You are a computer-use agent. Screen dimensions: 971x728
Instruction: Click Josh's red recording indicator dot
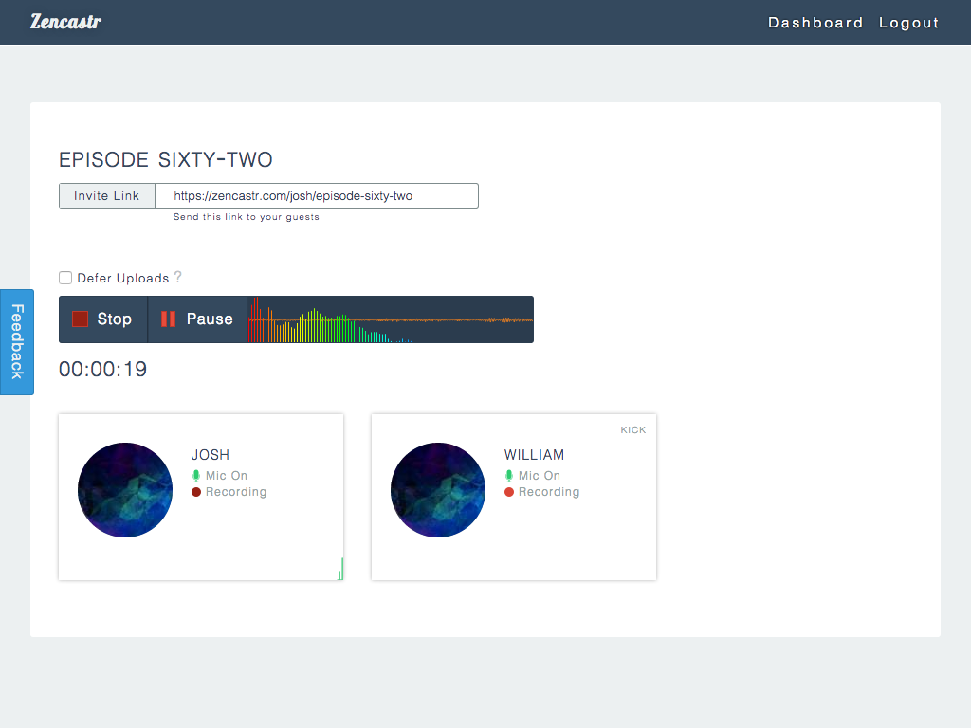(x=196, y=492)
